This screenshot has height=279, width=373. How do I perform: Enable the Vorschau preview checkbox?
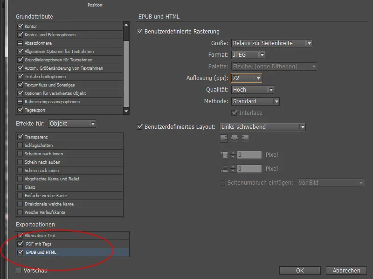point(19,271)
